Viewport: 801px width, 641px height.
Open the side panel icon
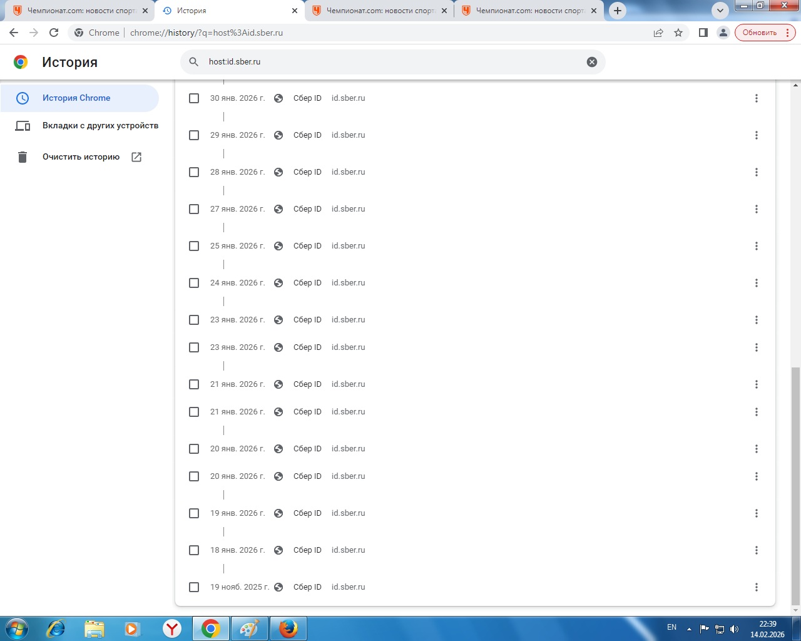click(x=703, y=33)
